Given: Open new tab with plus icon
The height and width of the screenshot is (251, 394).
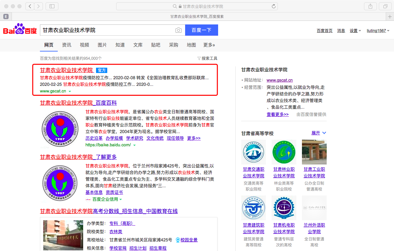Looking at the screenshot, I should coord(390,17).
